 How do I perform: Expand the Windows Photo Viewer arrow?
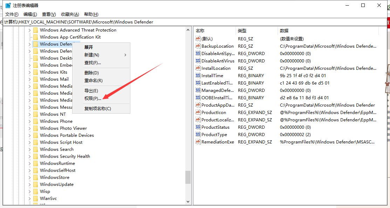[x=29, y=128]
